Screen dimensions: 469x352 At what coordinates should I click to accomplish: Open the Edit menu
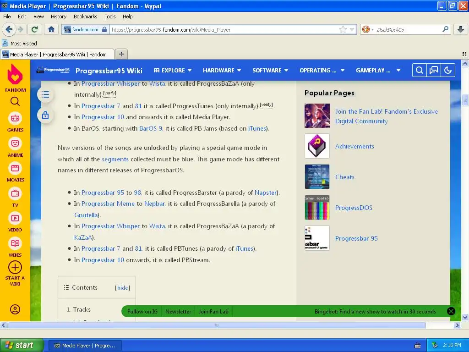pyautogui.click(x=22, y=17)
